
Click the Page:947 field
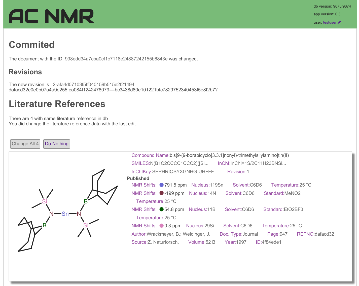pos(277,234)
